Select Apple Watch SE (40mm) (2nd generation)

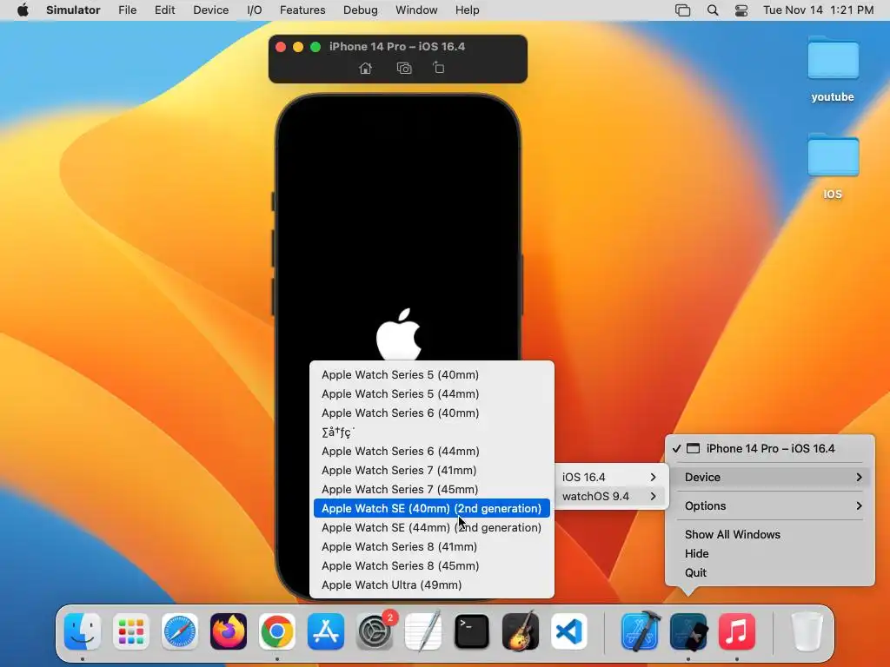tap(432, 508)
